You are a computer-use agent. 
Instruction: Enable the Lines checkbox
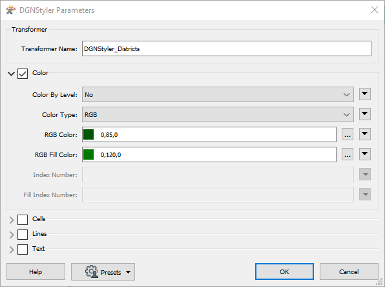tap(23, 235)
